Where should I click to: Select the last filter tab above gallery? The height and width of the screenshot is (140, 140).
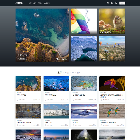coord(79,73)
